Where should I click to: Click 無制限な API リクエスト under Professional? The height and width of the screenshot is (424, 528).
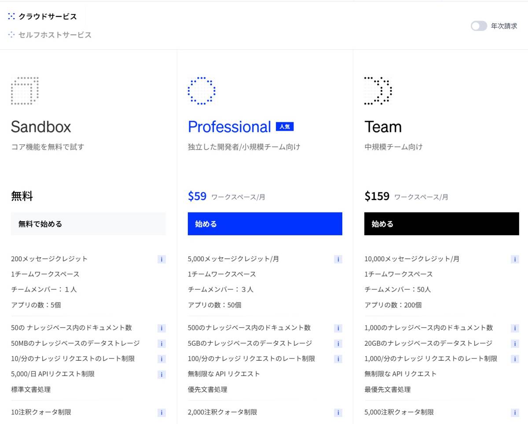(224, 374)
